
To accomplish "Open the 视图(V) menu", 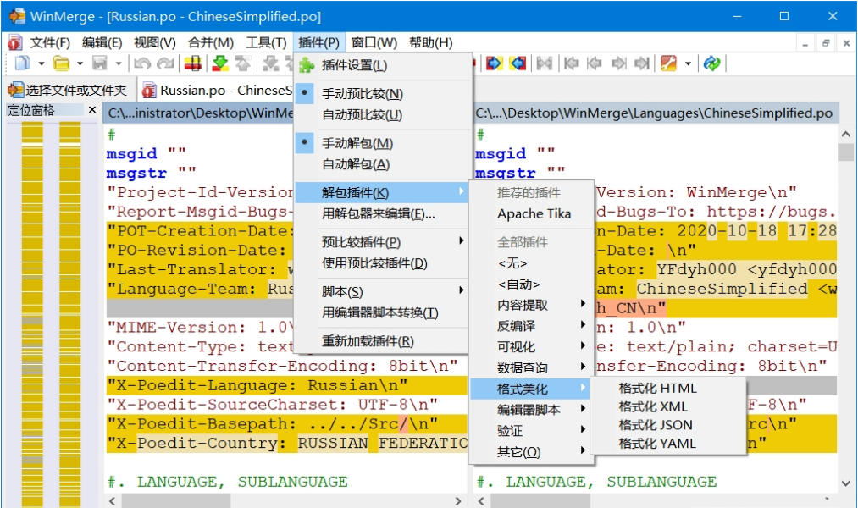I will point(155,42).
